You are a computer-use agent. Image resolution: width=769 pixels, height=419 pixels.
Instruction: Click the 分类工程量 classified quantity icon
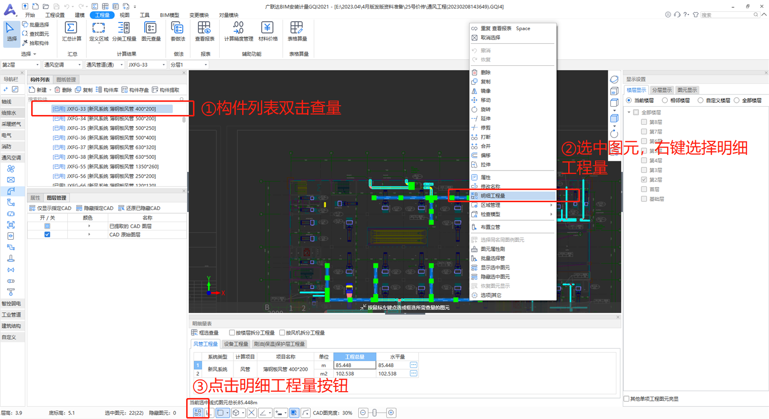coord(124,32)
